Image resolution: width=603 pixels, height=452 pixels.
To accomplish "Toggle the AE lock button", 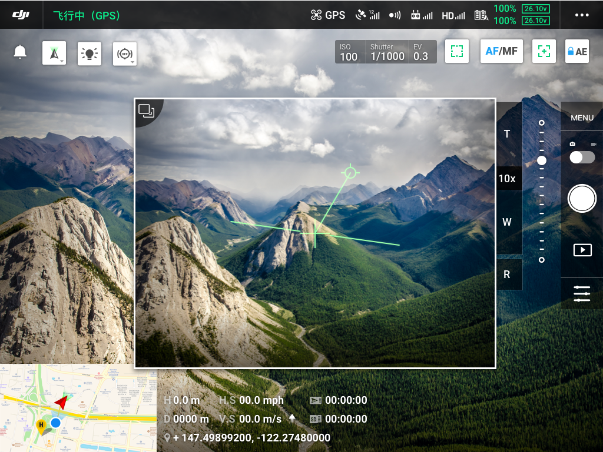I will pos(577,52).
